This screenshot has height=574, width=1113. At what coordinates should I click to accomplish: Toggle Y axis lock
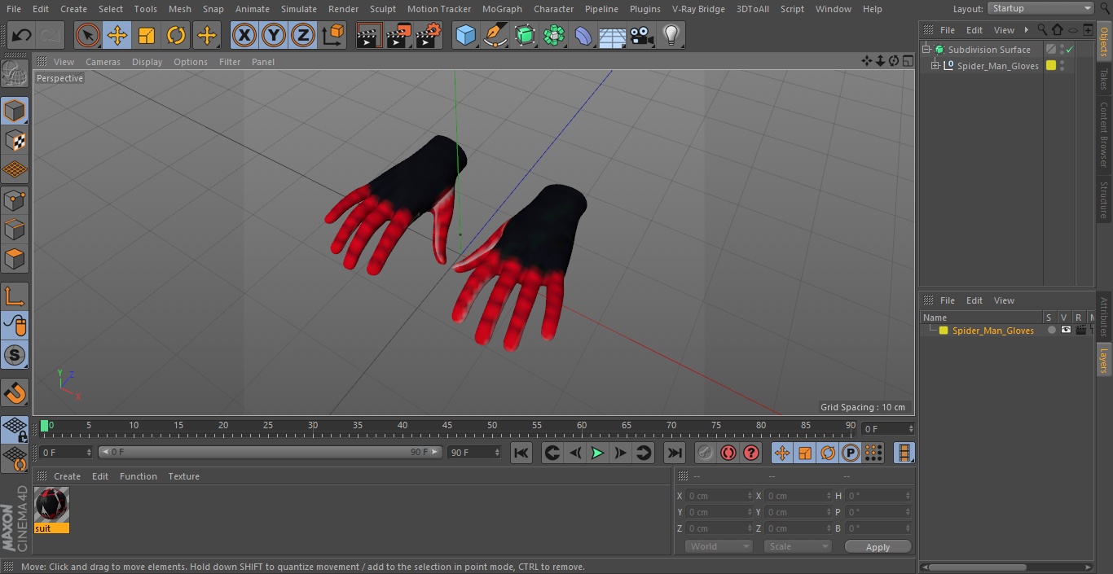tap(274, 35)
